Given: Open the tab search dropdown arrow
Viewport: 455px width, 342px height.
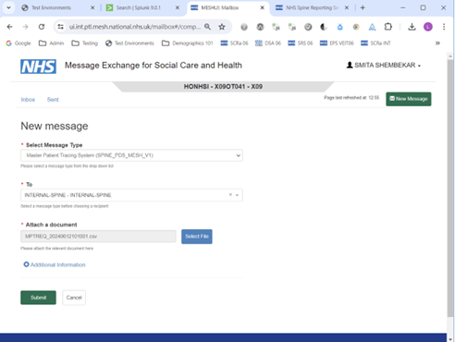Looking at the screenshot, I should (x=8, y=7).
